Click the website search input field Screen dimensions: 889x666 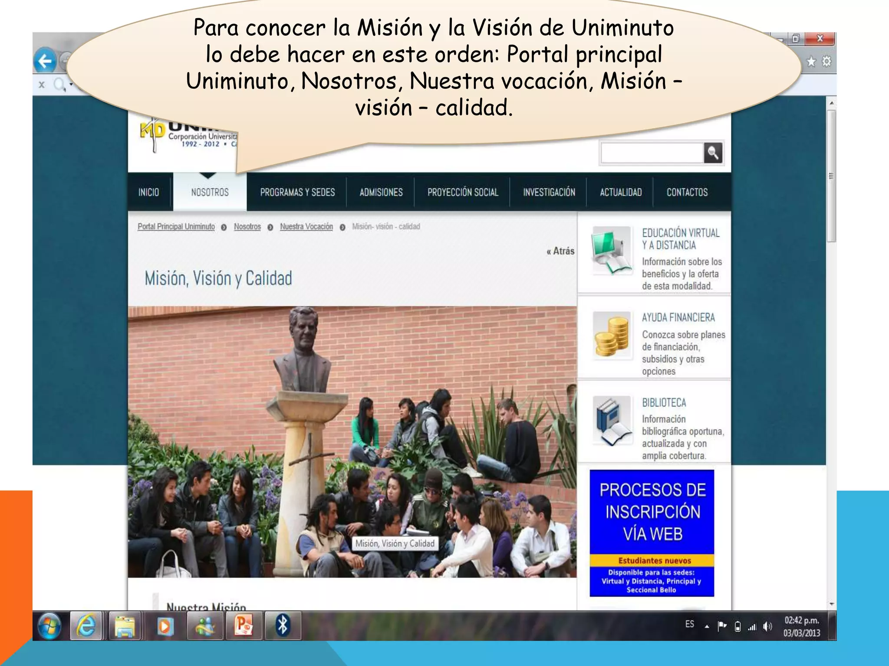(652, 153)
